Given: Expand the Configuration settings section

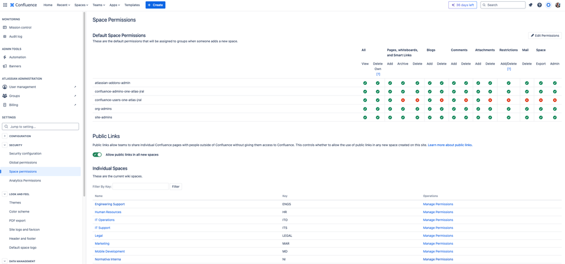Looking at the screenshot, I should click(x=5, y=136).
